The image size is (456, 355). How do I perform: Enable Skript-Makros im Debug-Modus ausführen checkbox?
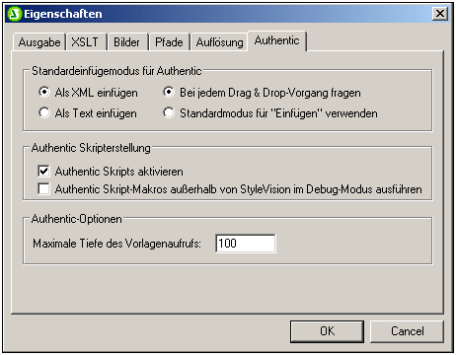pos(43,189)
